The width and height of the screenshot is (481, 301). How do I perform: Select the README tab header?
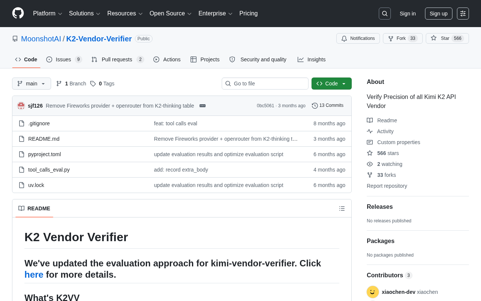click(x=34, y=208)
